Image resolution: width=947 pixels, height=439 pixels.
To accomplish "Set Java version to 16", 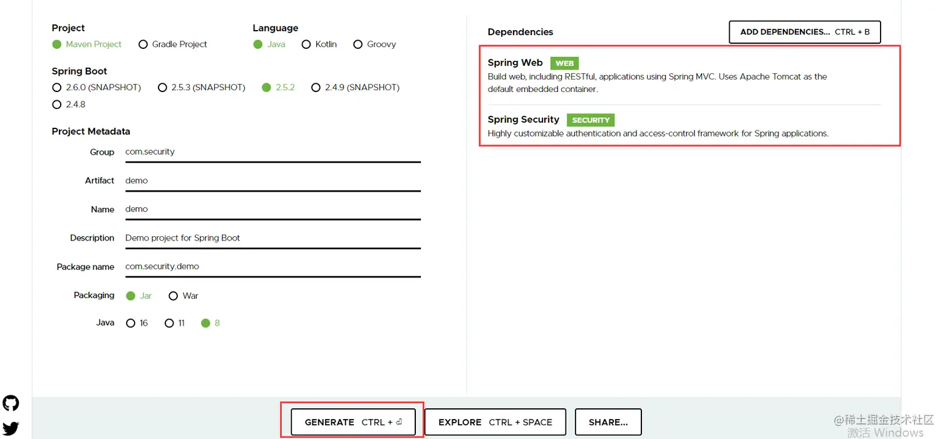I will pos(137,323).
